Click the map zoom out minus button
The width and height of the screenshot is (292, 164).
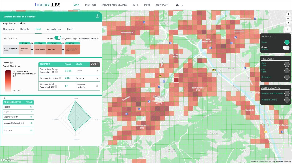(x=288, y=19)
